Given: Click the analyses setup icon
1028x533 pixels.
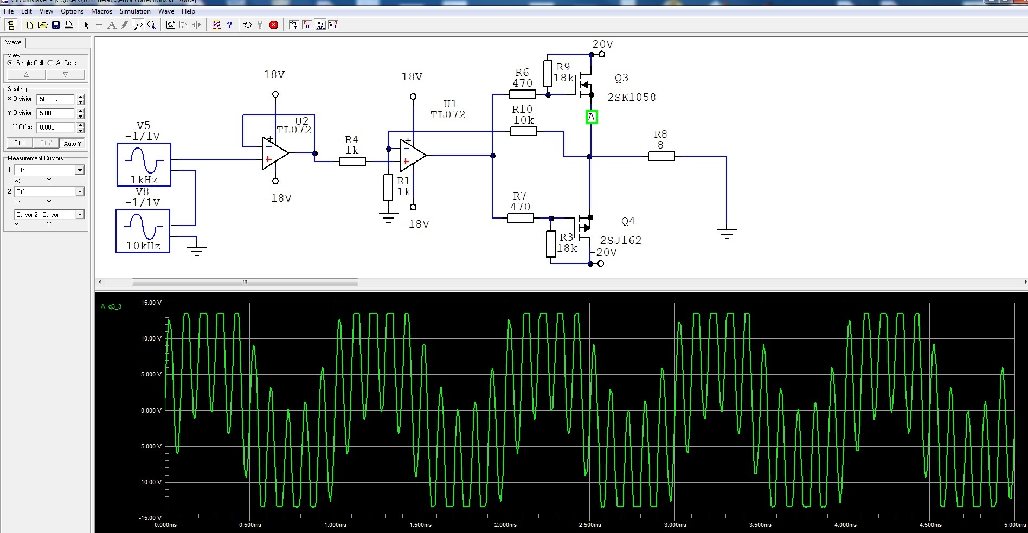Looking at the screenshot, I should tap(216, 25).
